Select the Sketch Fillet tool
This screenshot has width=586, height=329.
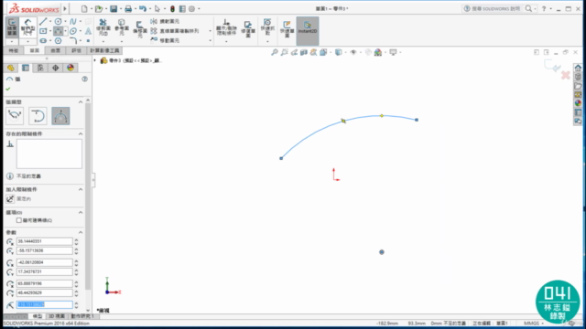coord(73,40)
